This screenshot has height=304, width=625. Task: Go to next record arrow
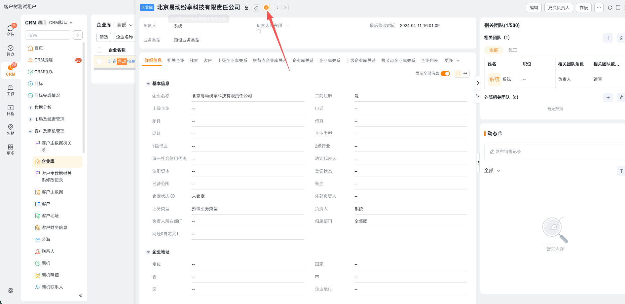click(285, 8)
